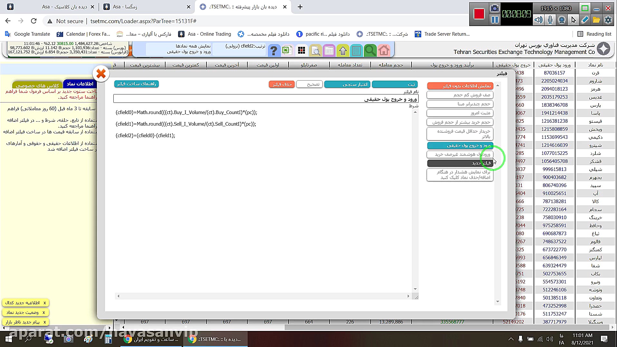The height and width of the screenshot is (347, 617).
Task: Open the Trade Server Return bookmark
Action: tap(442, 34)
